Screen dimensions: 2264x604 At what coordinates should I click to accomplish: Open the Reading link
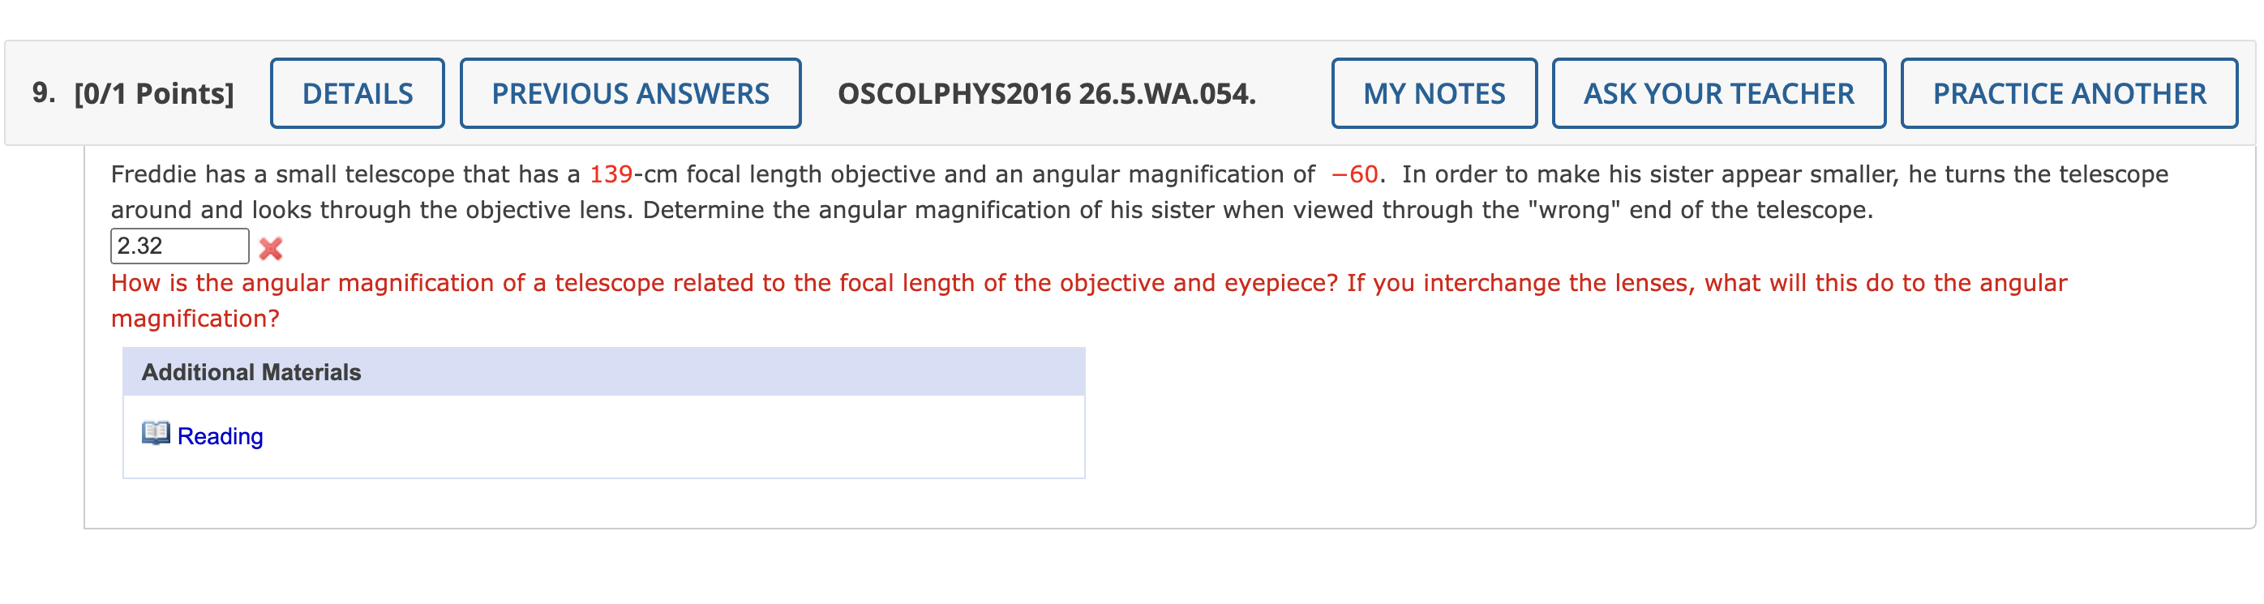click(220, 435)
